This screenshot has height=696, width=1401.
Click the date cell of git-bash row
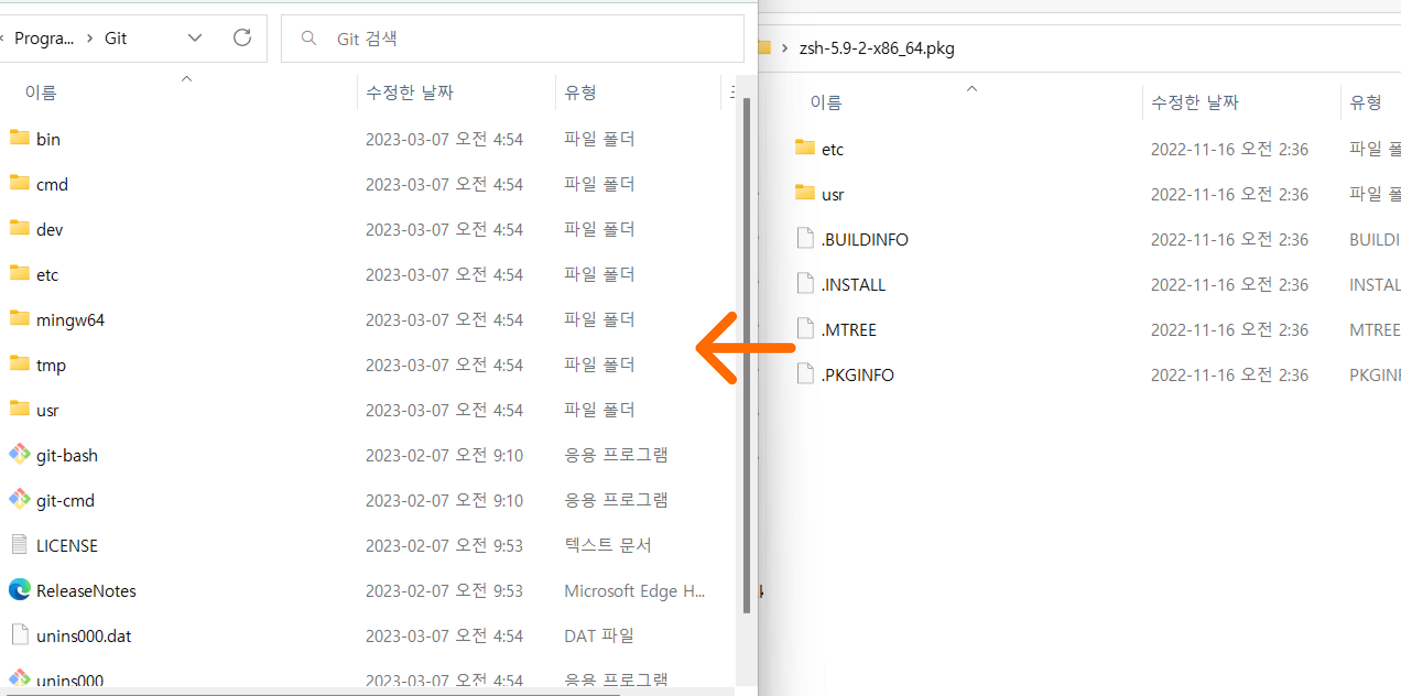(x=444, y=455)
